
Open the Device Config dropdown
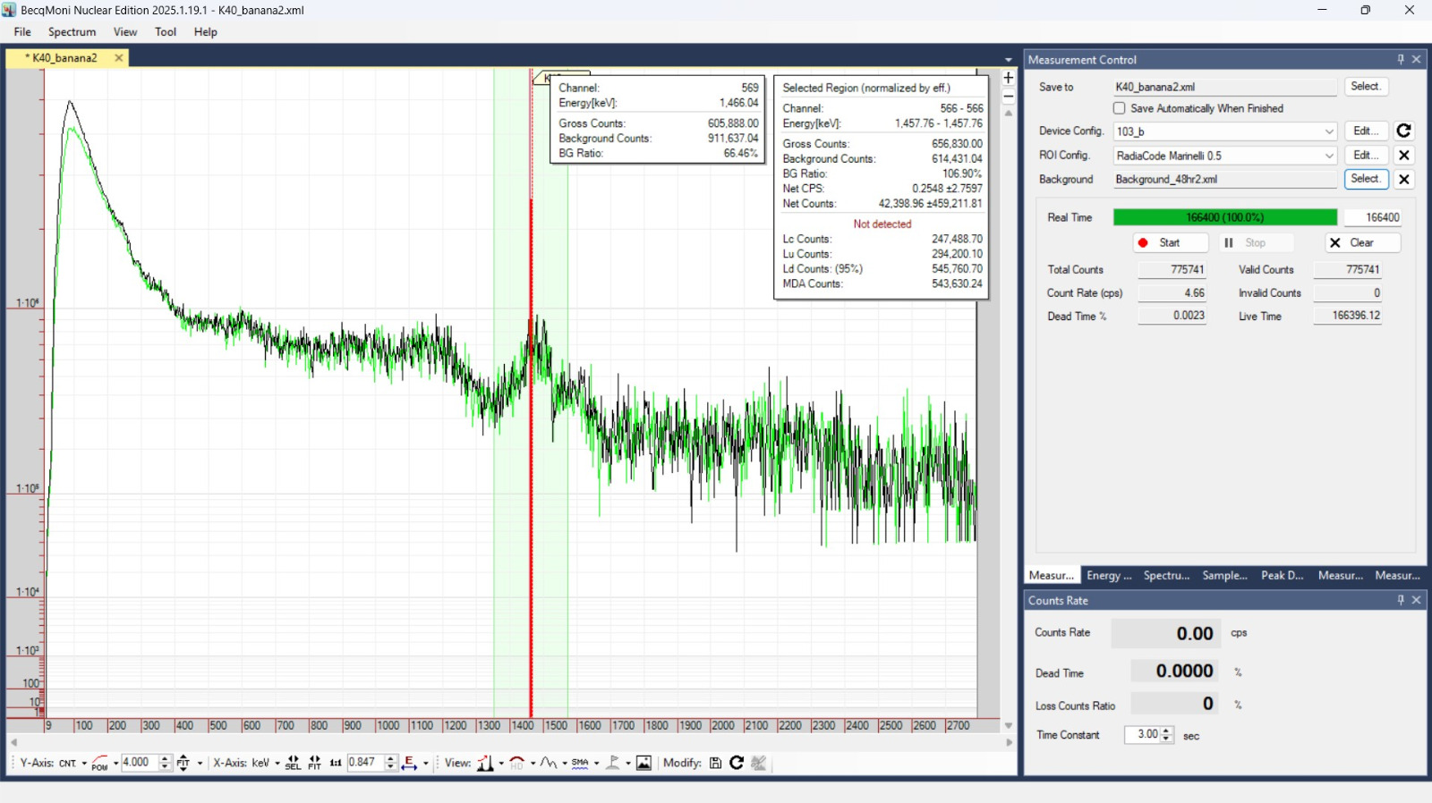(x=1329, y=131)
